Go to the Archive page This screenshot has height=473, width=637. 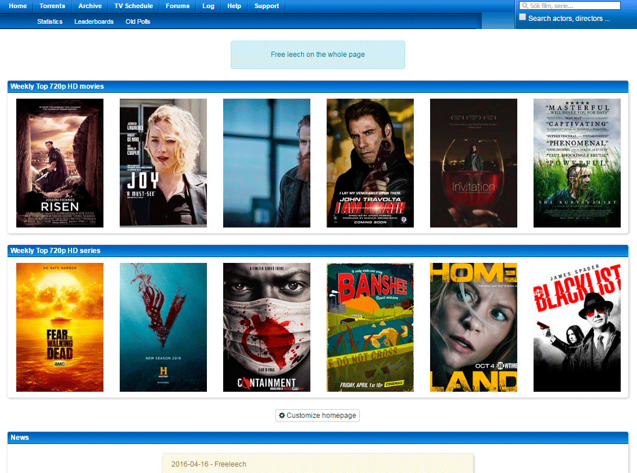pyautogui.click(x=90, y=6)
